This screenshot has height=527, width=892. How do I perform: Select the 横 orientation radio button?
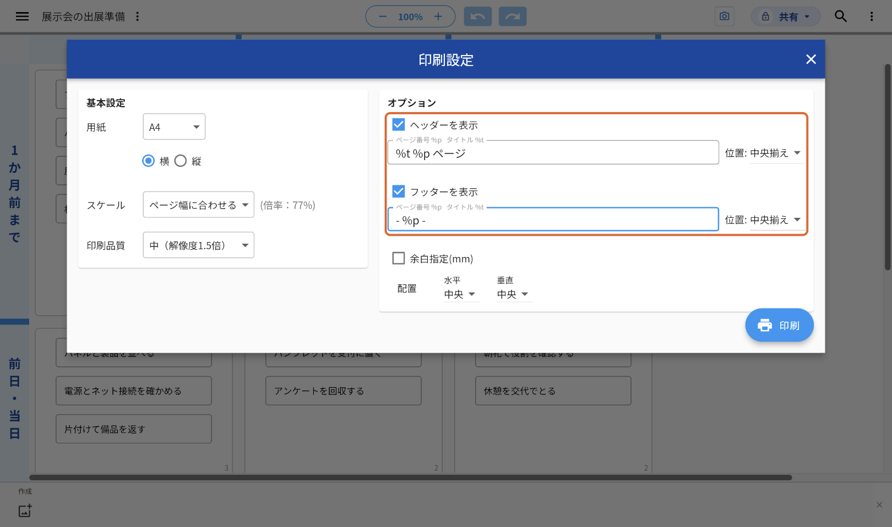[148, 161]
